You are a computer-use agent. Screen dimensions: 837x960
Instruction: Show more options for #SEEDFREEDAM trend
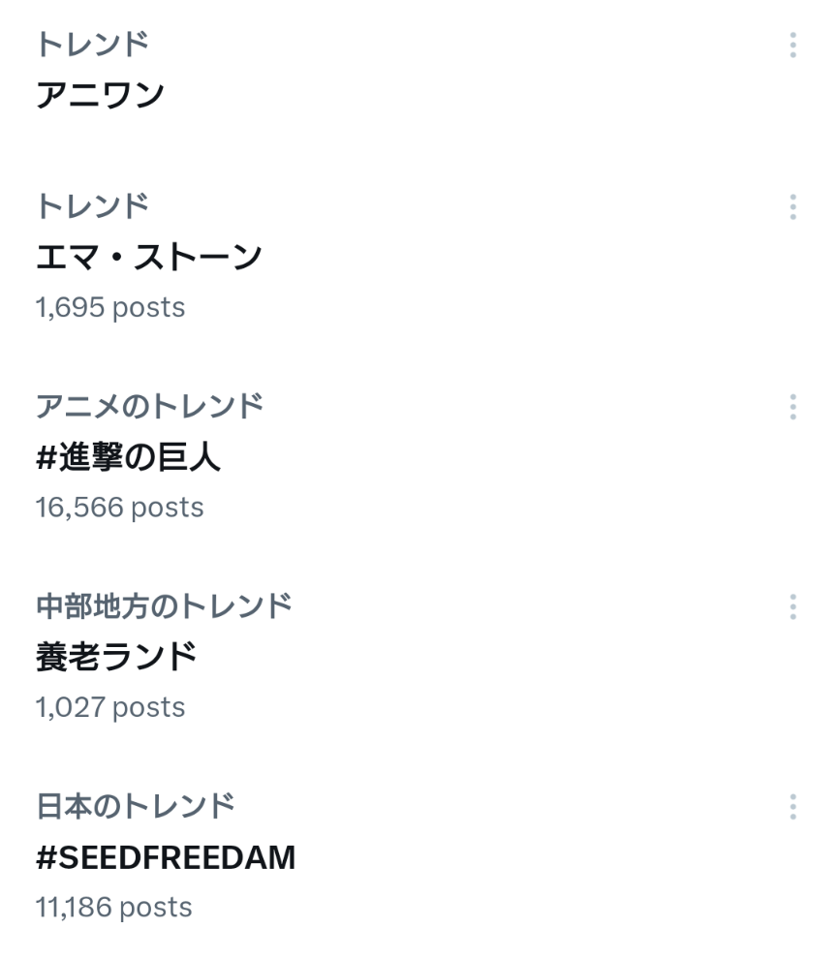792,807
